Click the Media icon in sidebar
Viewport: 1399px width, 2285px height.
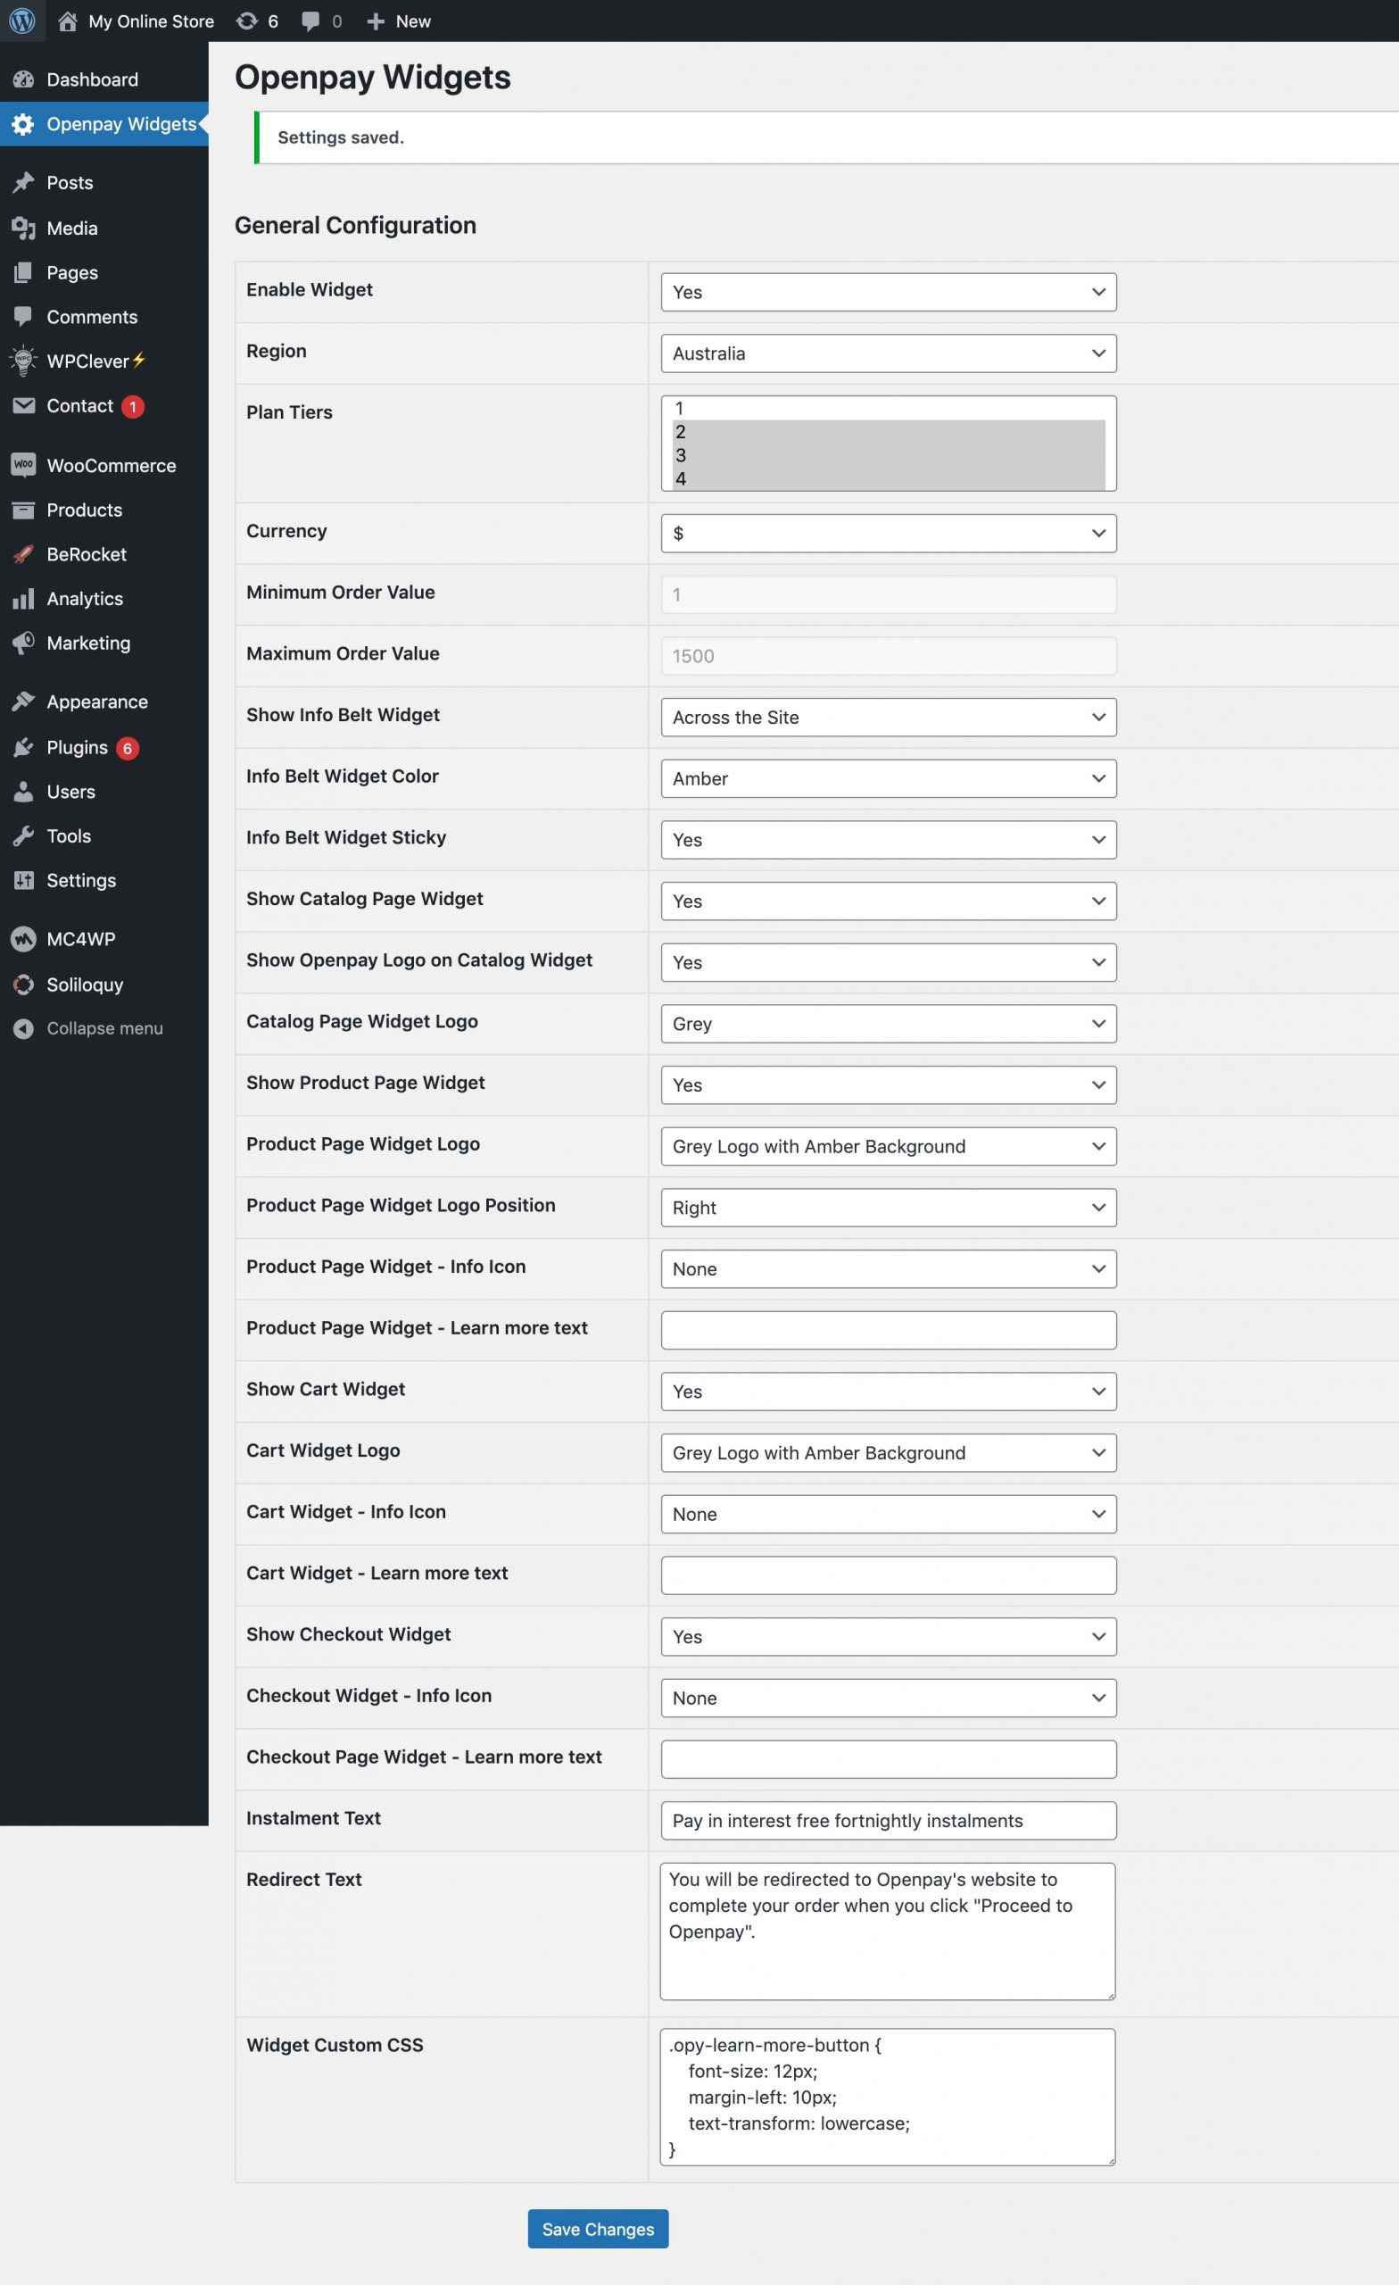click(23, 228)
